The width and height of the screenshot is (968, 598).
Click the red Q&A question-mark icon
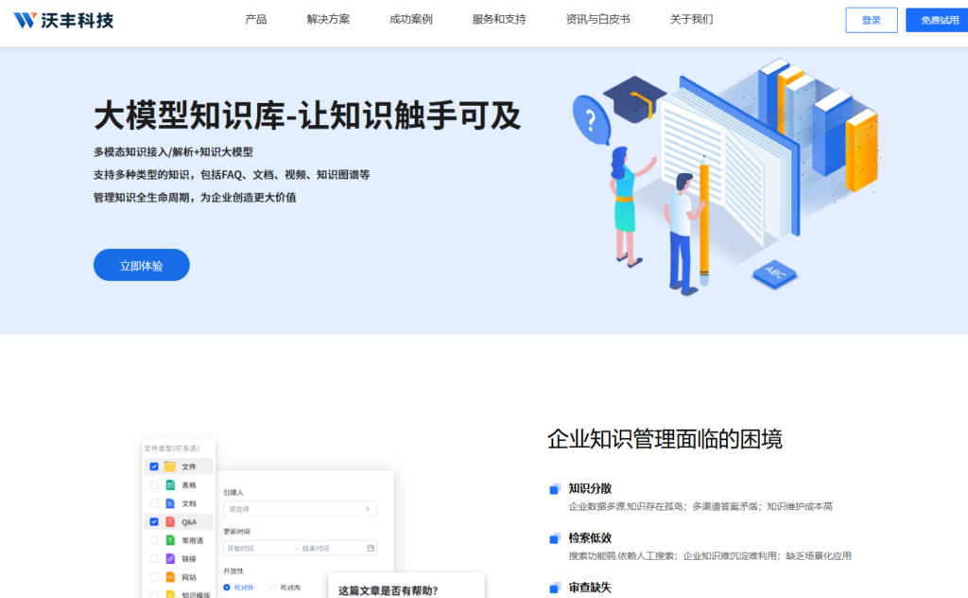click(x=170, y=521)
